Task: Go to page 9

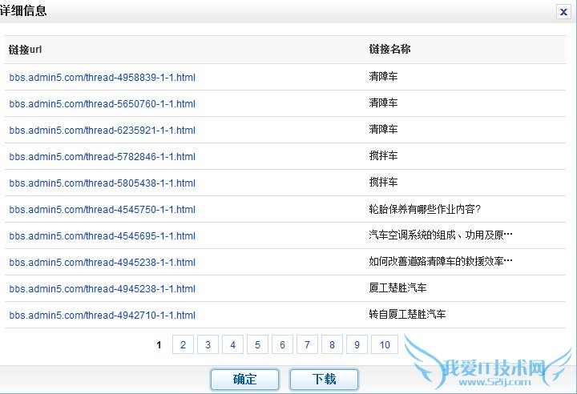Action: click(x=357, y=344)
